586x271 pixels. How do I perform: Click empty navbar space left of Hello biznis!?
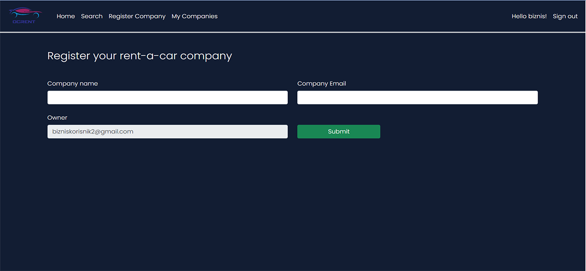(366, 16)
